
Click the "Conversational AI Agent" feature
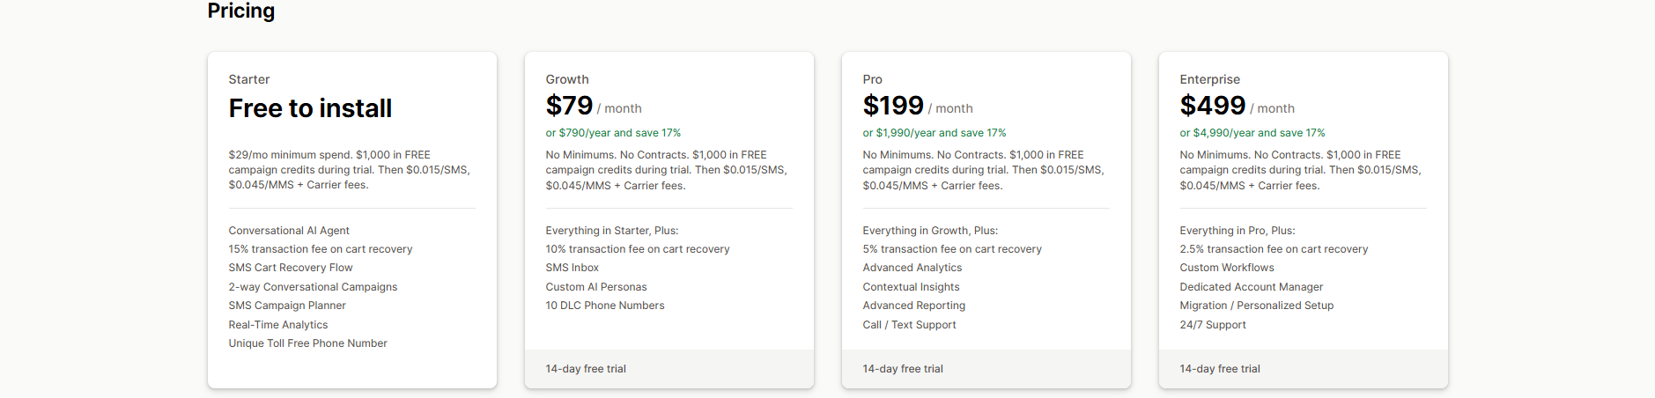tap(289, 231)
